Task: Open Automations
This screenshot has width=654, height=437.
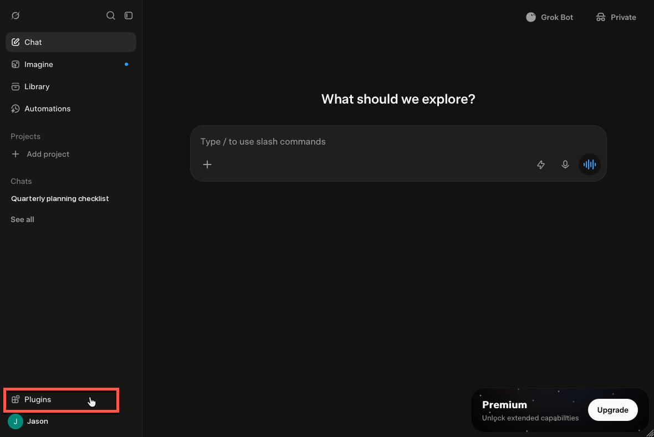Action: tap(71, 109)
